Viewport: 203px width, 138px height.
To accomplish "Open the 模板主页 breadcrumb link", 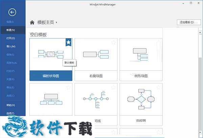I will (46, 22).
